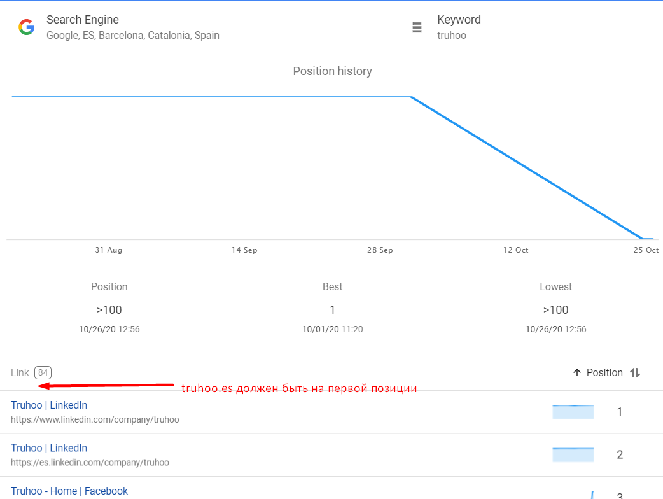The width and height of the screenshot is (663, 499).
Task: Click the Lowest date 10/26/20 12:56
Action: 555,329
